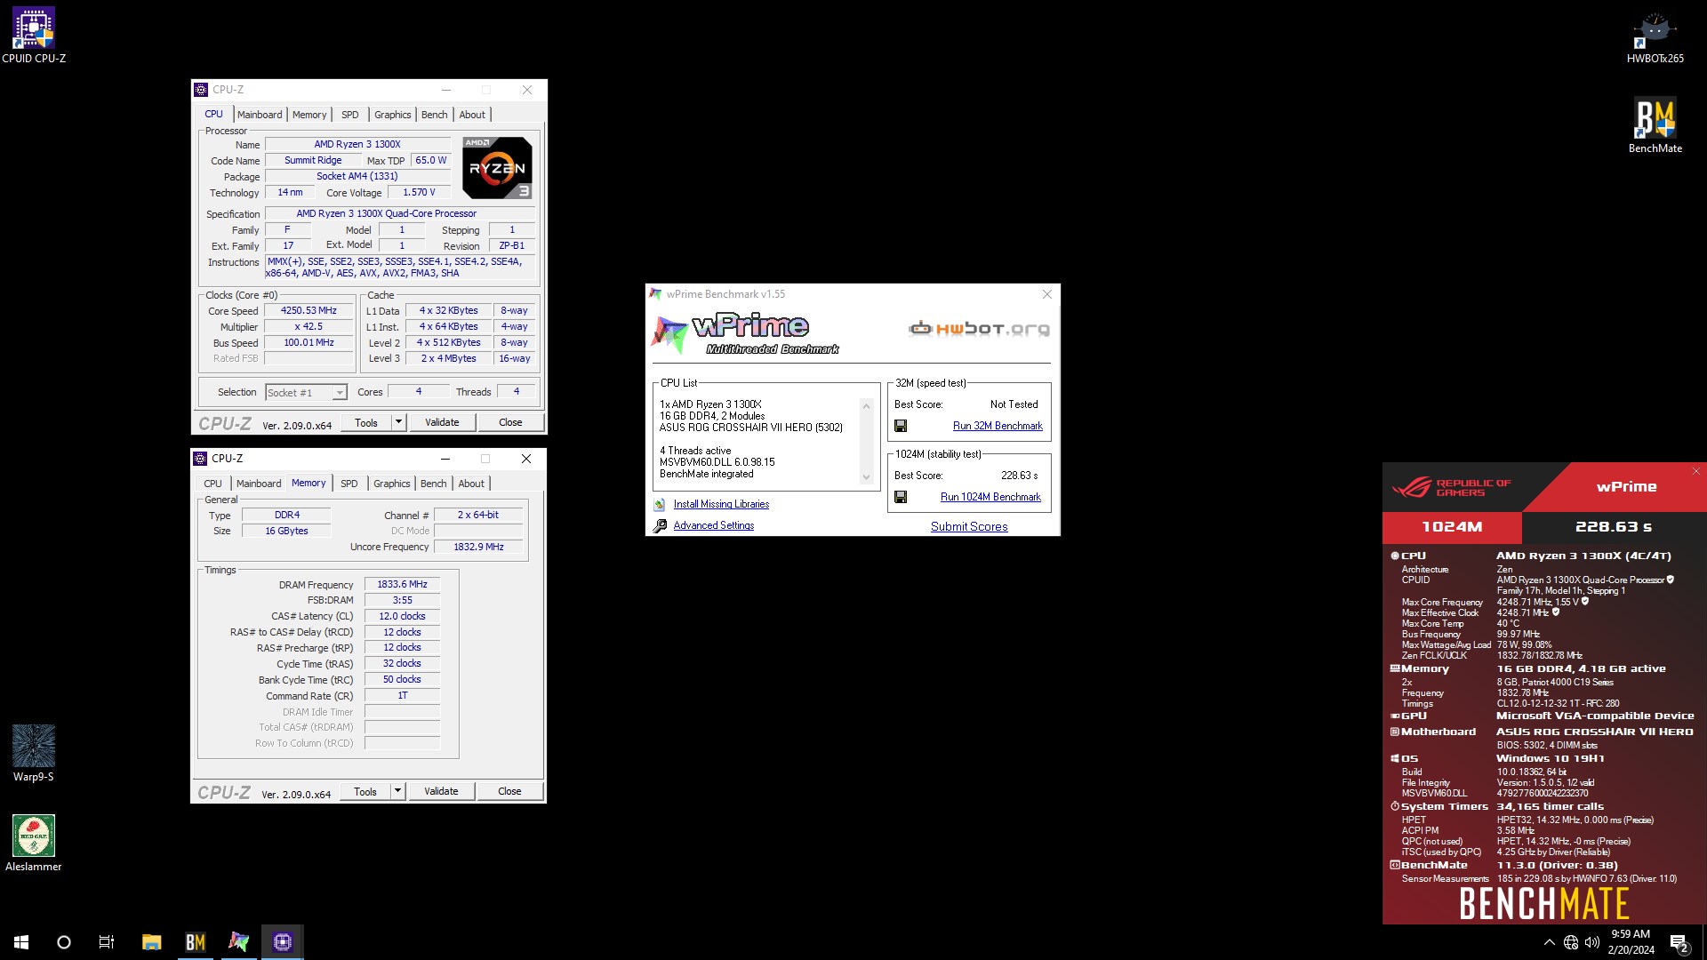
Task: Close the BenchMate wPrime result panel
Action: (1695, 471)
